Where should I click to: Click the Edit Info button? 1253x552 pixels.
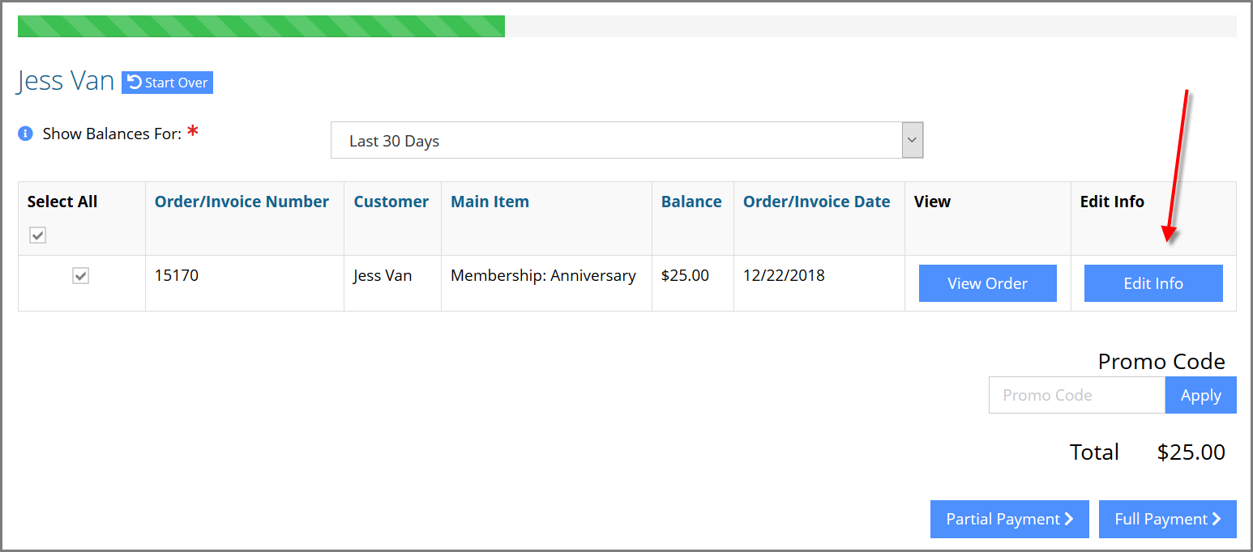pos(1153,283)
